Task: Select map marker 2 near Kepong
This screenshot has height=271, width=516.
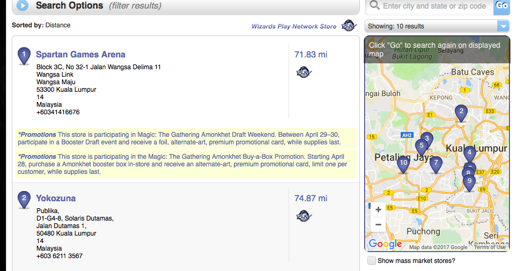Action: (461, 114)
